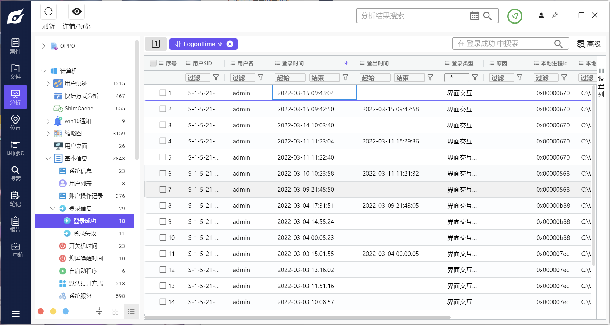
Task: Check the checkbox for row 14
Action: (163, 302)
